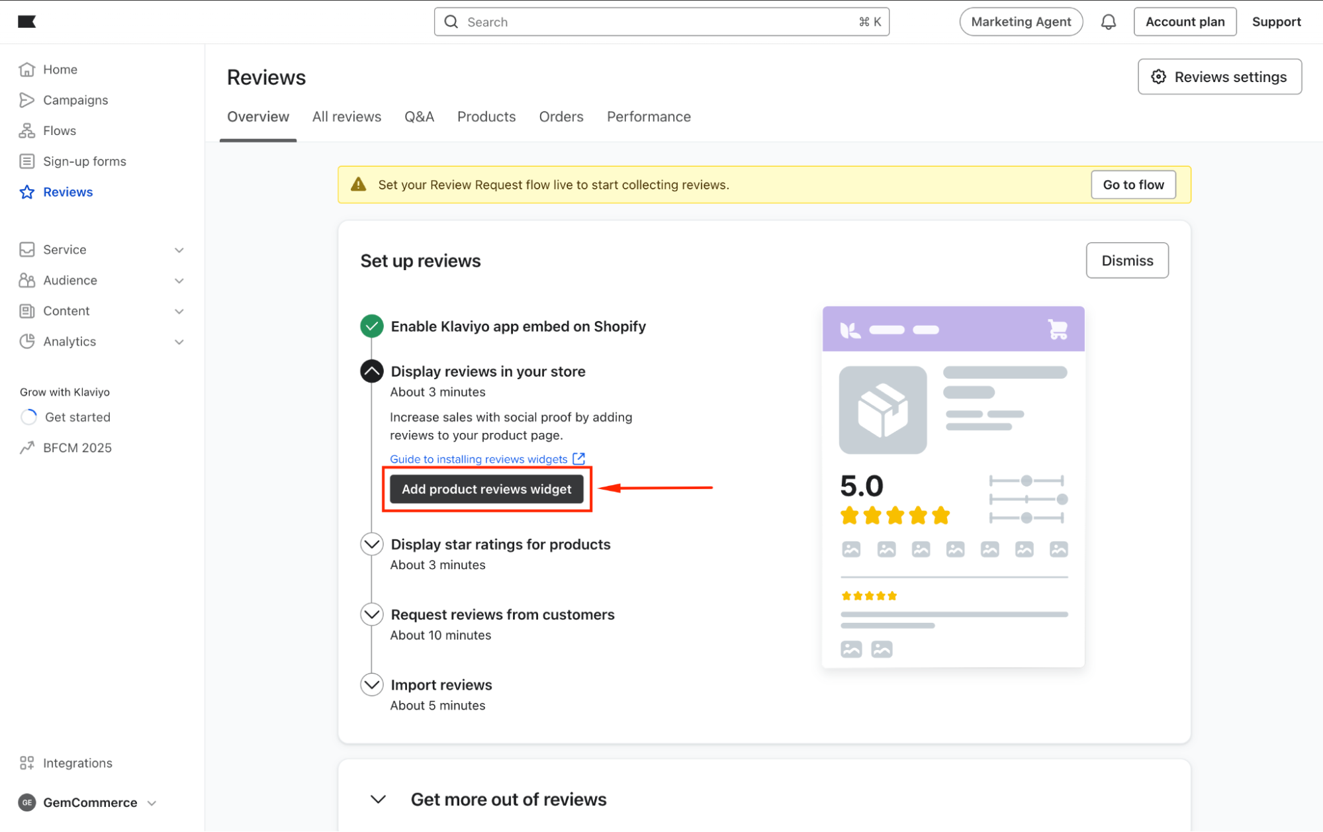Screen dimensions: 1323x832
Task: Click into the Search field
Action: pyautogui.click(x=661, y=22)
